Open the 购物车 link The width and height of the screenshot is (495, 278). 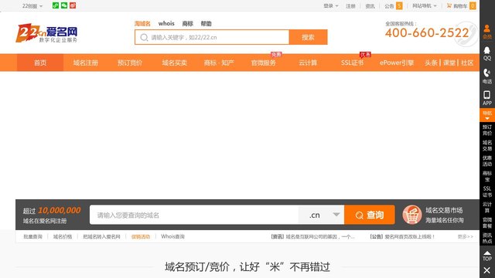coord(460,6)
